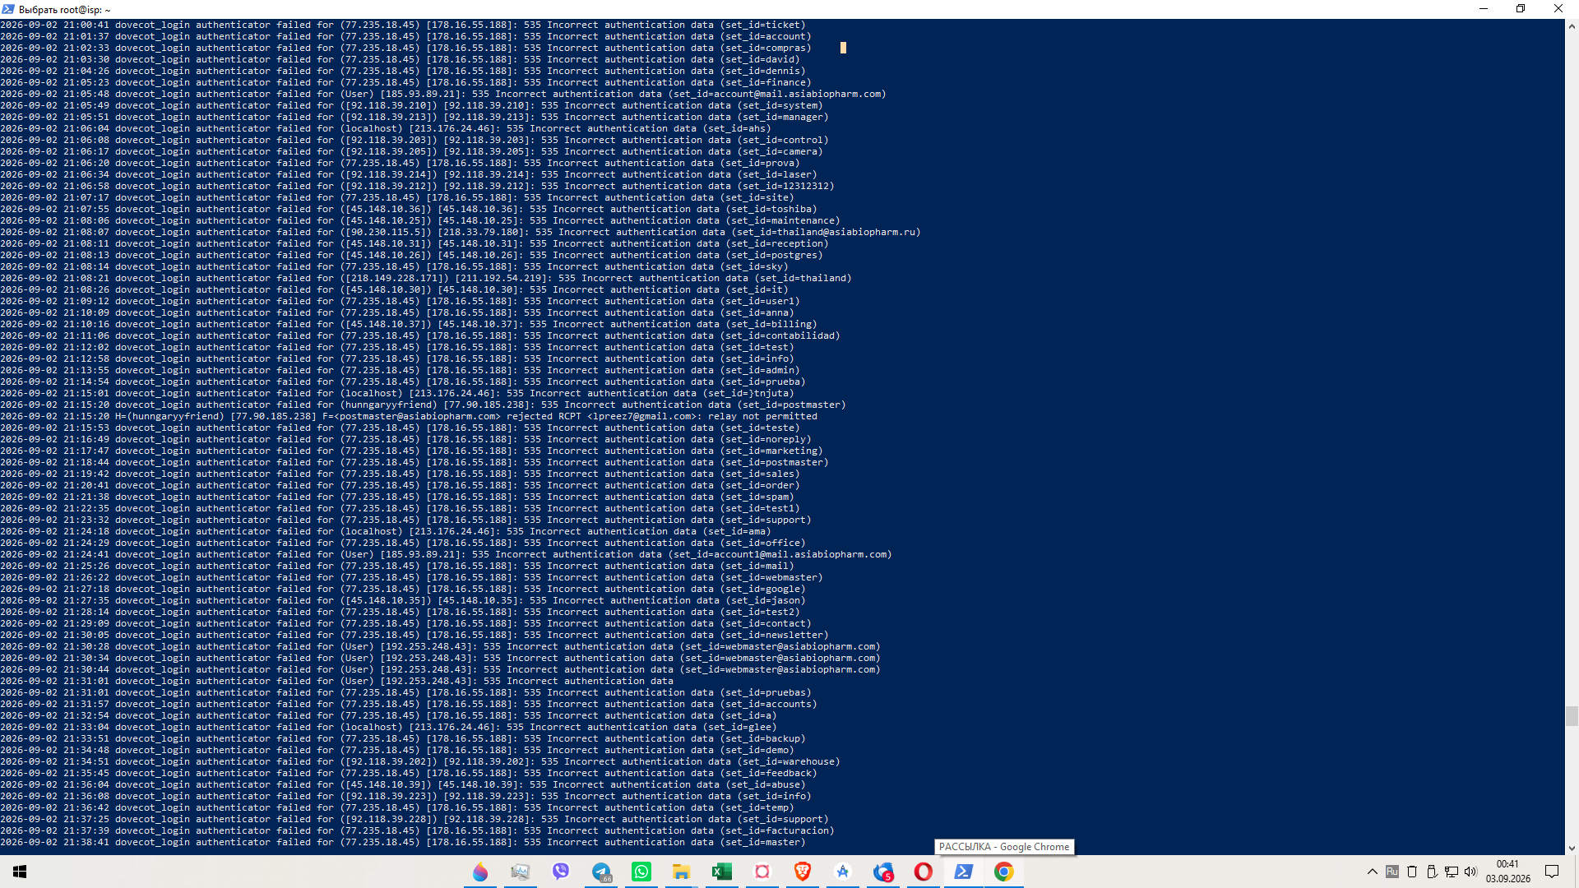Open Brave browser from the taskbar
The height and width of the screenshot is (888, 1579).
pos(803,872)
